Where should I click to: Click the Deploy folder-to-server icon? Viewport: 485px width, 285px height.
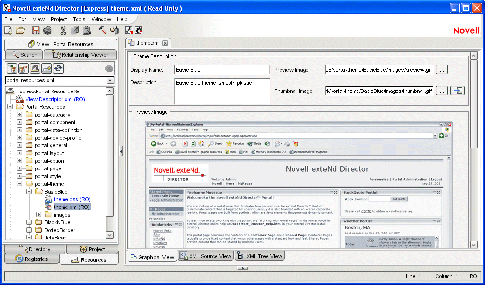pos(115,30)
